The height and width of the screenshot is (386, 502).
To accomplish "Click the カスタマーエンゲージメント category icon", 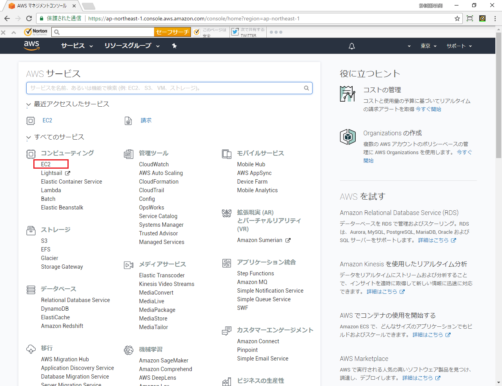I will [x=226, y=331].
